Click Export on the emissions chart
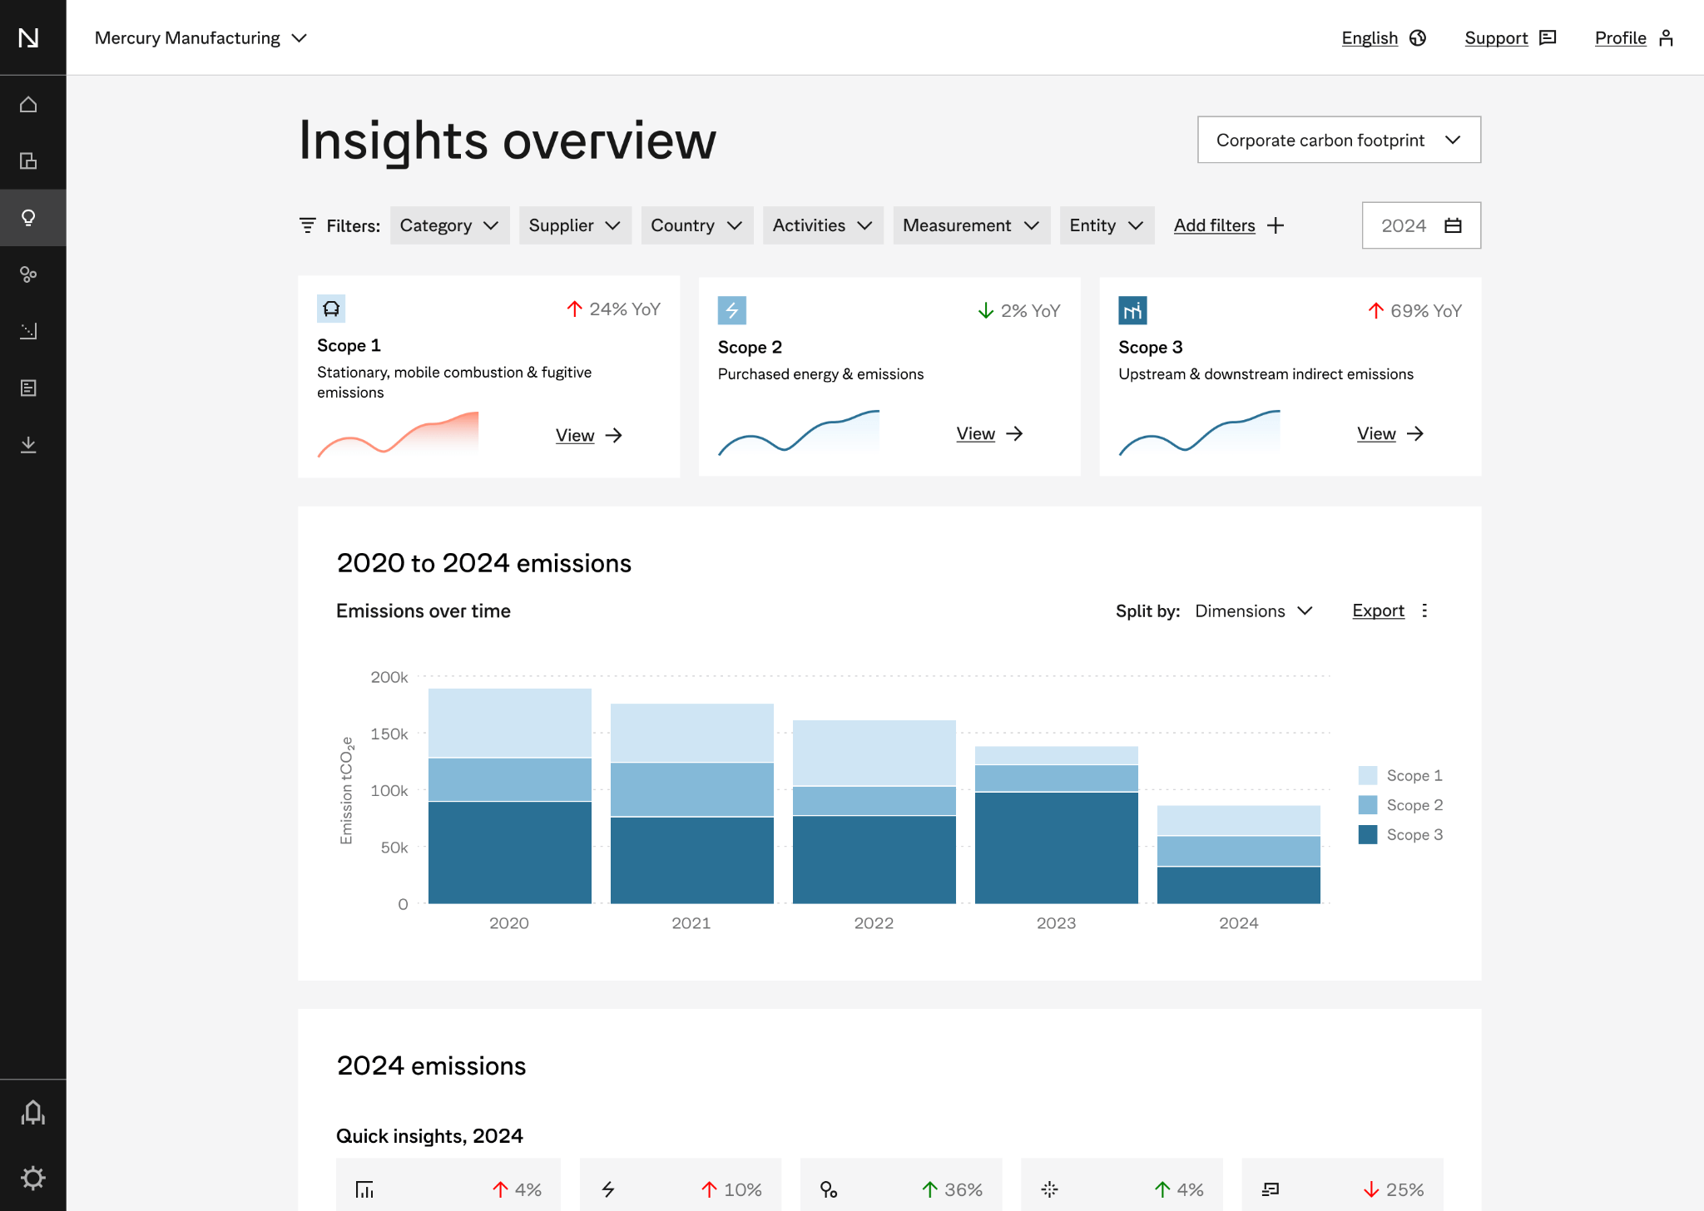The height and width of the screenshot is (1211, 1704). click(x=1378, y=610)
